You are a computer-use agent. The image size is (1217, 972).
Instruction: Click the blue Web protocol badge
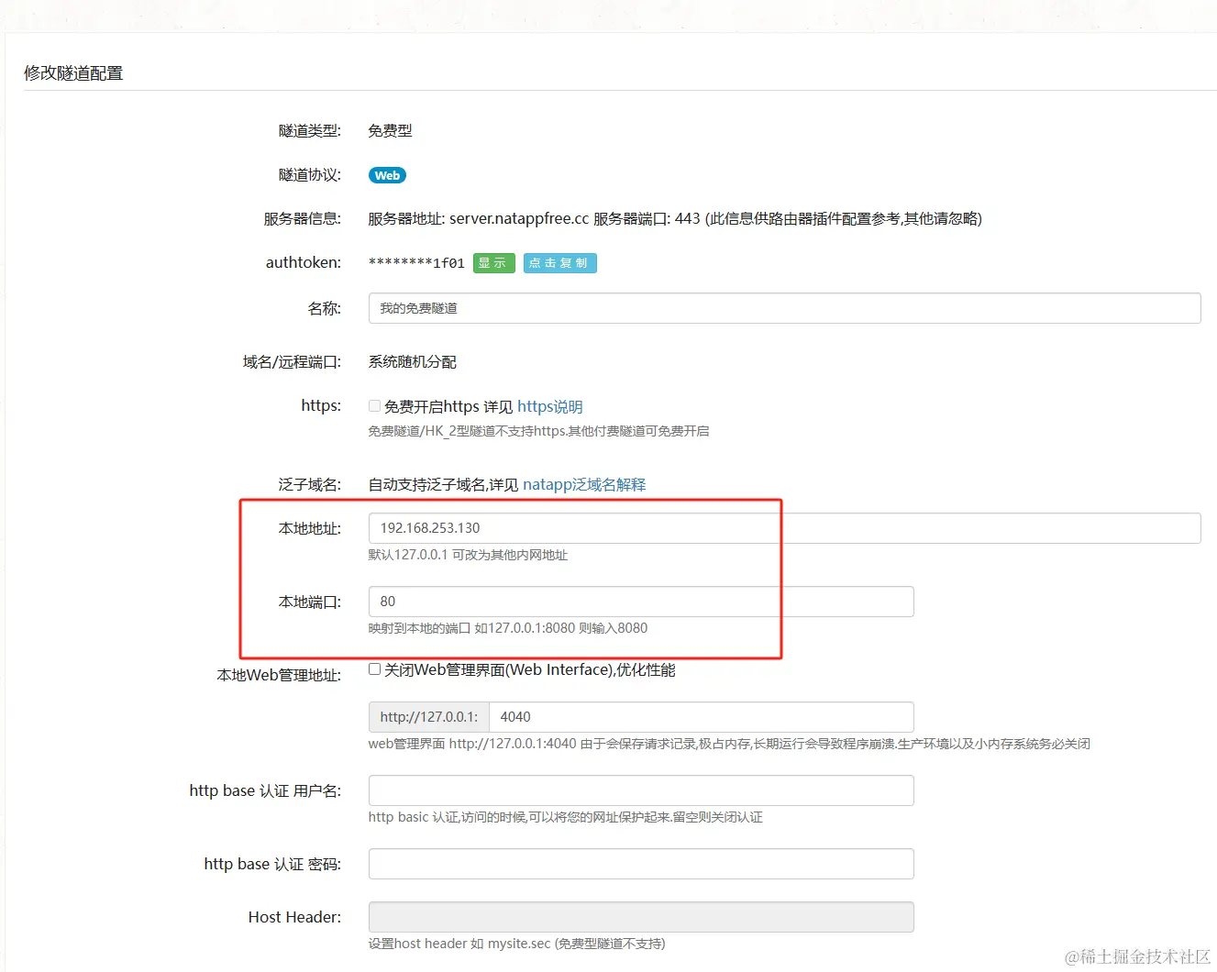387,175
